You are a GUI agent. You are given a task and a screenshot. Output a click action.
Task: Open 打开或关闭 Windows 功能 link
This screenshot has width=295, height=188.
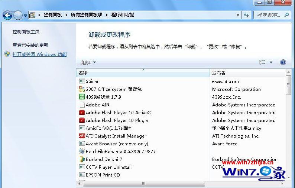tap(39, 55)
